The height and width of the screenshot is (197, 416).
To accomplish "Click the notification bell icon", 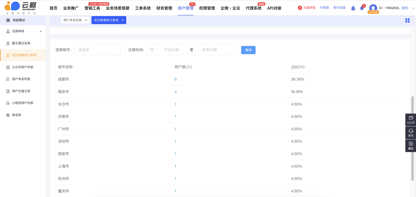I will 362,8.
